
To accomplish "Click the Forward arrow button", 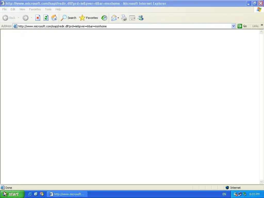I will tap(26, 18).
